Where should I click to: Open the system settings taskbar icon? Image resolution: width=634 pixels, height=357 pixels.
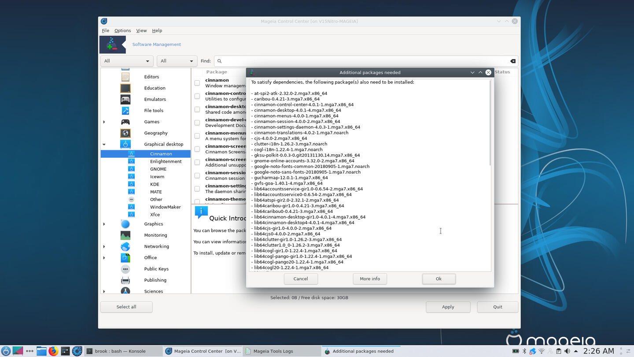[65, 351]
